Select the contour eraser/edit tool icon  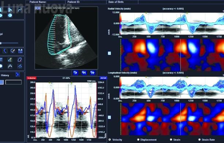coord(12,51)
